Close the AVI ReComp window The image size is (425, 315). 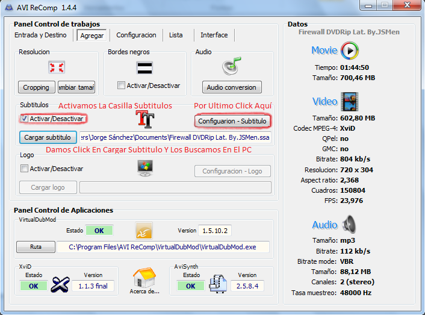coord(407,5)
